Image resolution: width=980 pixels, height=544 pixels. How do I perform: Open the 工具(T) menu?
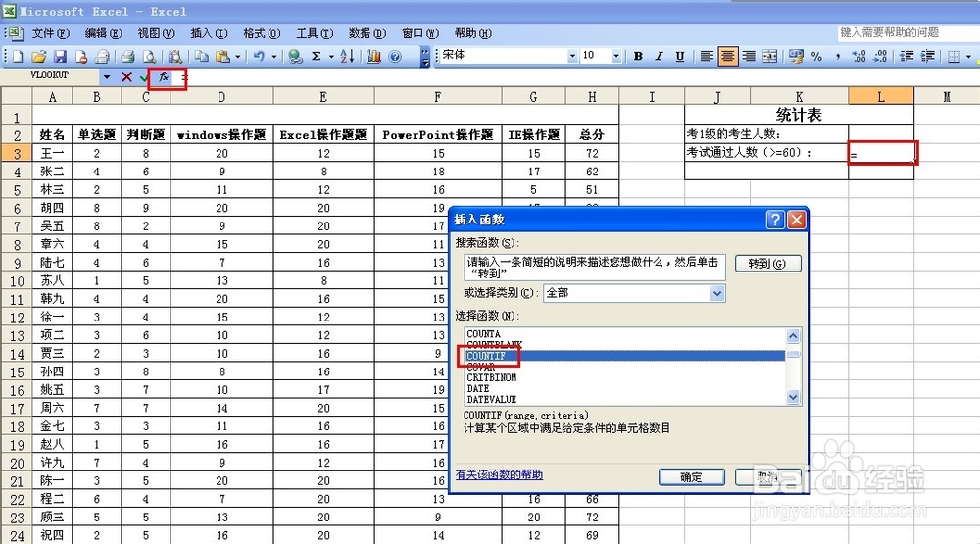tap(315, 33)
